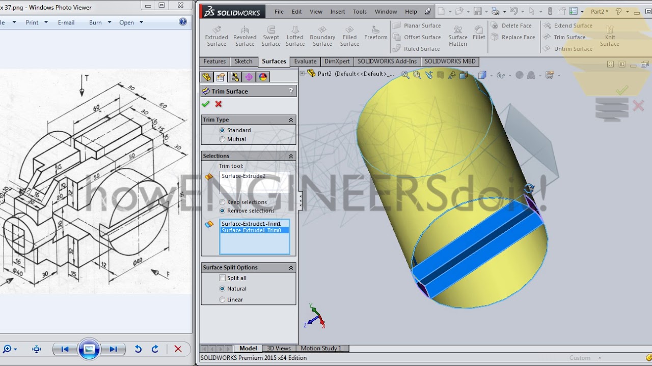Open the File menu in SolidWorks

[279, 12]
